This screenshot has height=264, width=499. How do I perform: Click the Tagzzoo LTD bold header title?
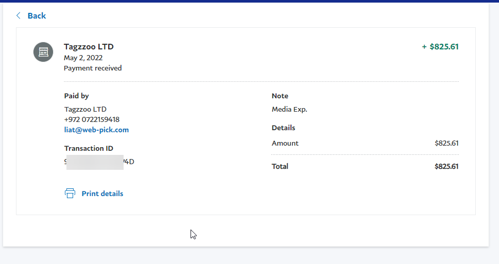(x=89, y=47)
